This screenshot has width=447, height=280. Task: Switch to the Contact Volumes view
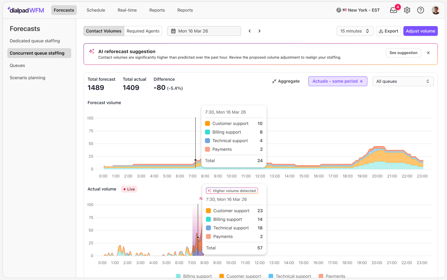[104, 31]
